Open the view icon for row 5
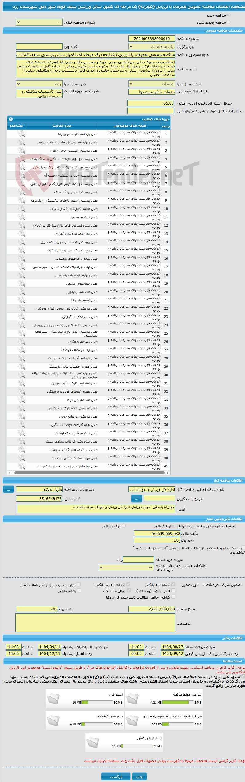Image resolution: width=245 pixels, height=782 pixels. (21, 167)
